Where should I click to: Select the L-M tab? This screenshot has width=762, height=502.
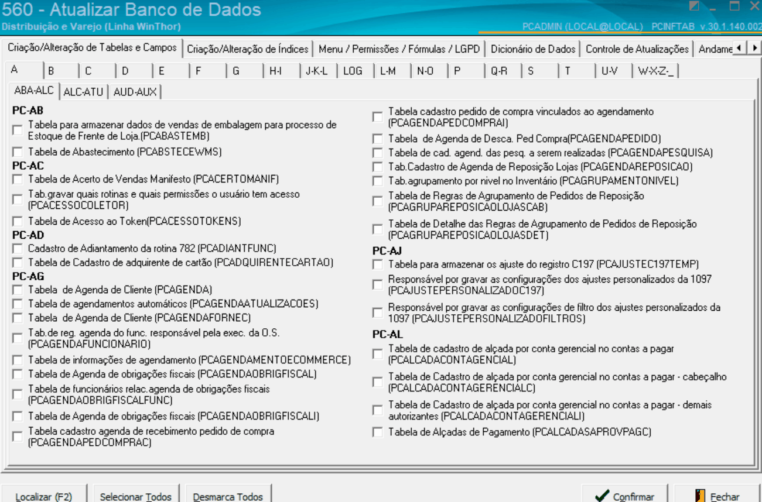(x=393, y=71)
